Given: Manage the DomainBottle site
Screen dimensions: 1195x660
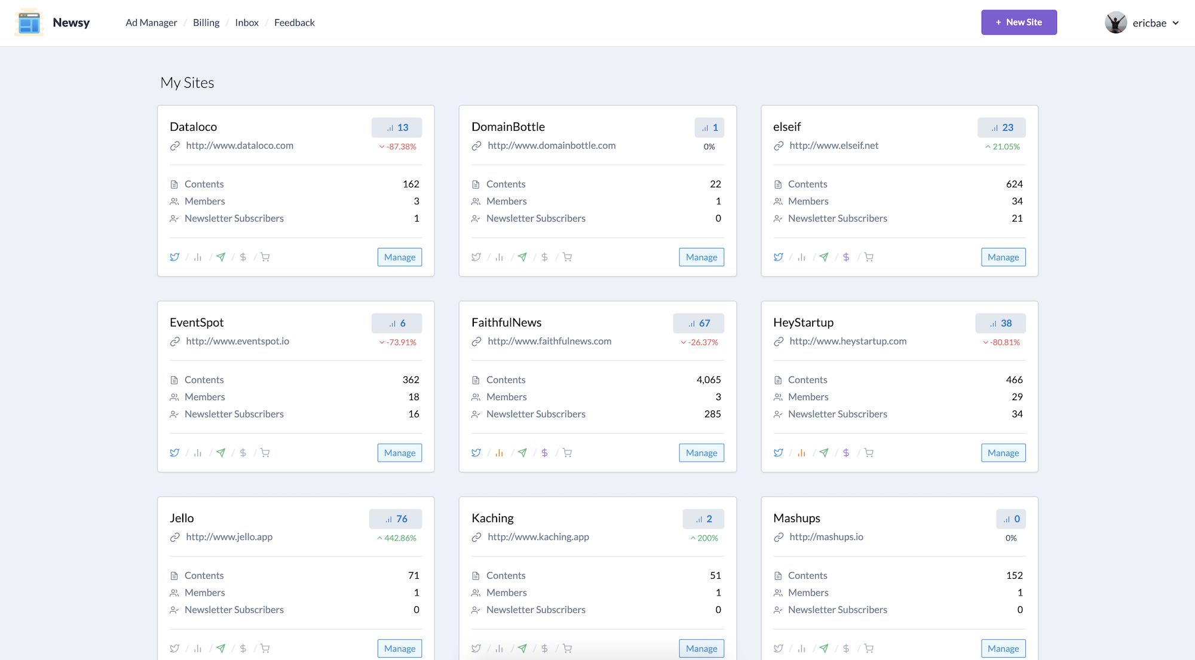Looking at the screenshot, I should (701, 257).
